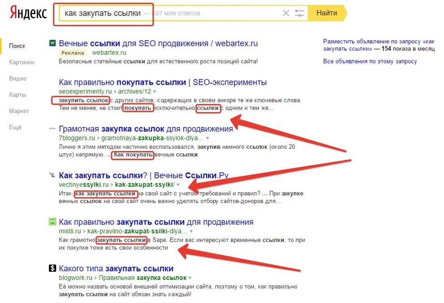Click the mistli.ru favicon
444x303 pixels.
[53, 222]
